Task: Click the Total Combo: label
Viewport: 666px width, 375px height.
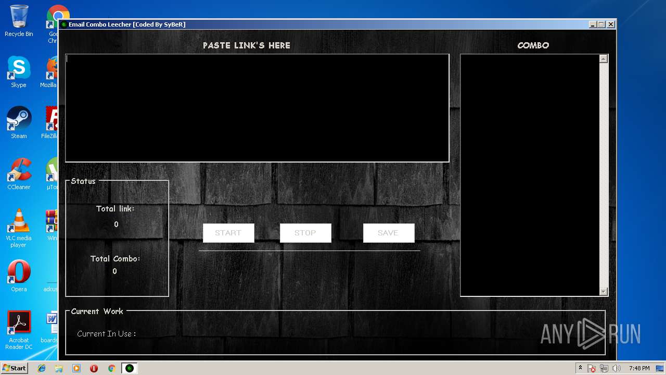Action: [116, 259]
